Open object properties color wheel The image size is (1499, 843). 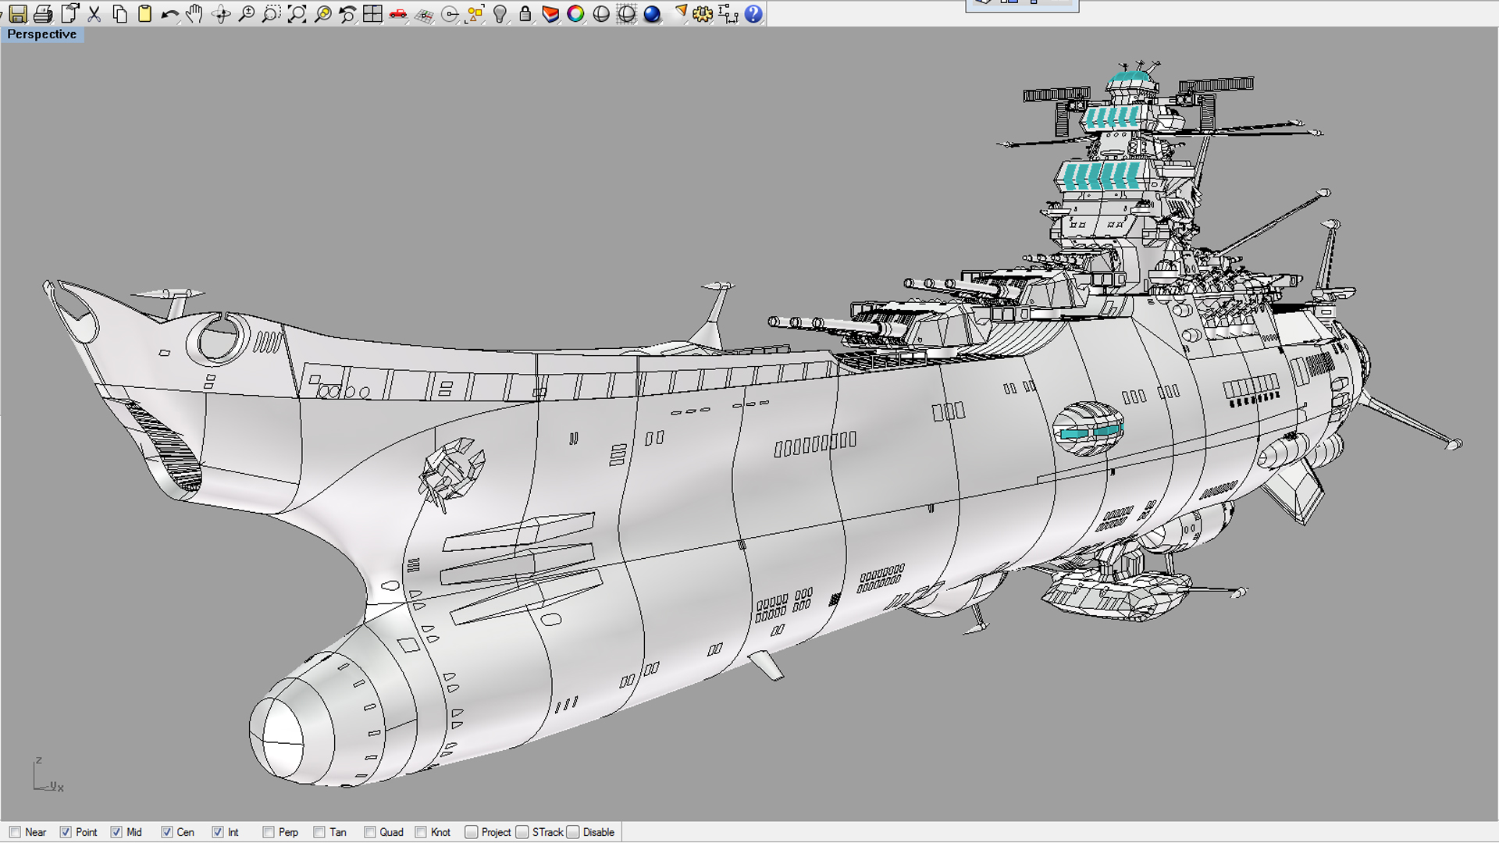click(x=575, y=13)
